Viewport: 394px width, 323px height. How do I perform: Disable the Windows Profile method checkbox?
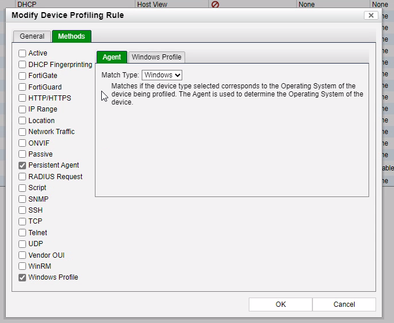coord(23,277)
